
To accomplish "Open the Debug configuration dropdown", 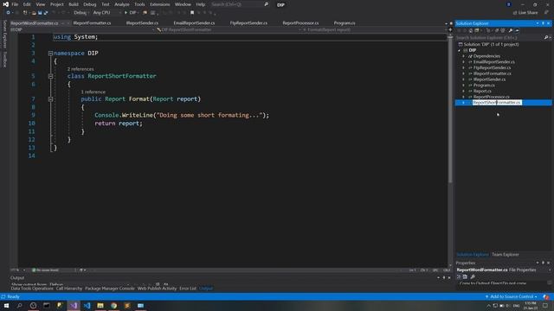I will click(x=81, y=13).
